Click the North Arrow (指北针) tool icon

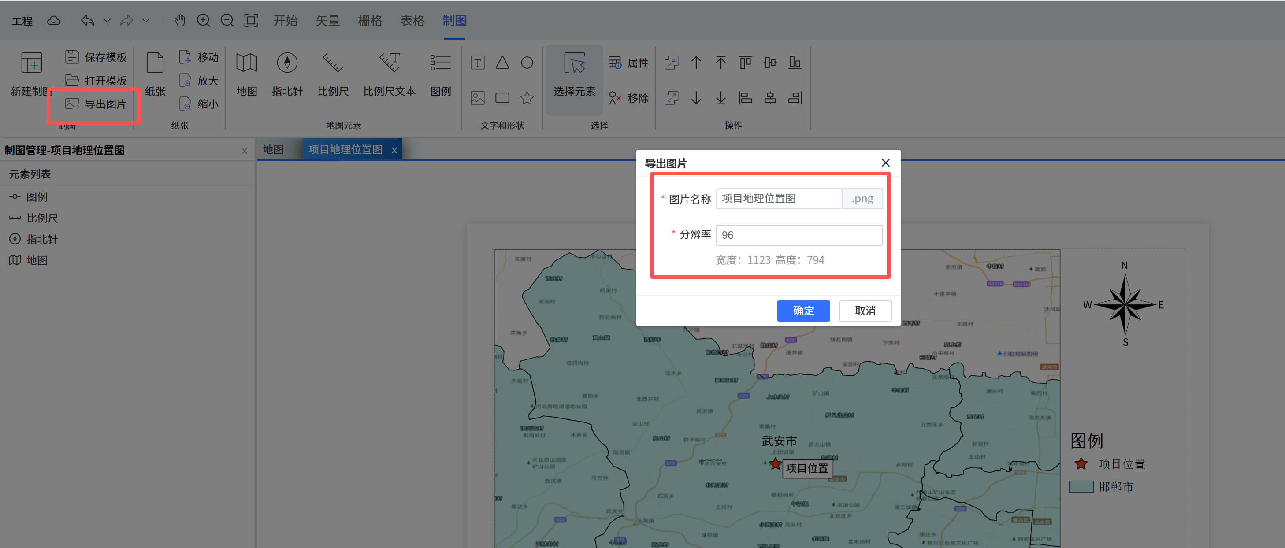click(x=287, y=63)
